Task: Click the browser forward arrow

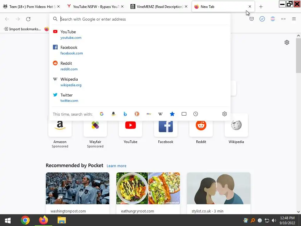Action: point(18,19)
